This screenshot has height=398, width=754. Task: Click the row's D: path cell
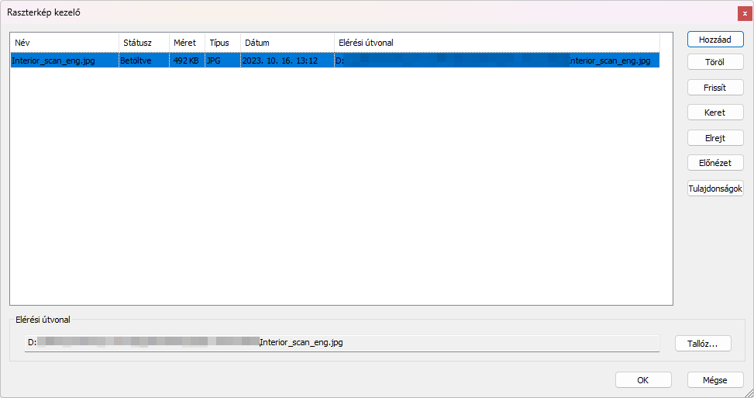coord(497,61)
